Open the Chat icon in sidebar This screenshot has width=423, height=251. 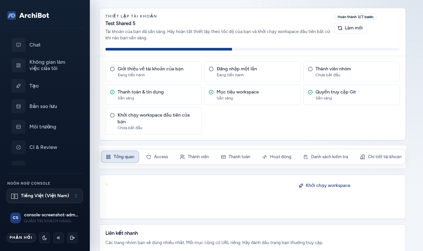tap(19, 45)
